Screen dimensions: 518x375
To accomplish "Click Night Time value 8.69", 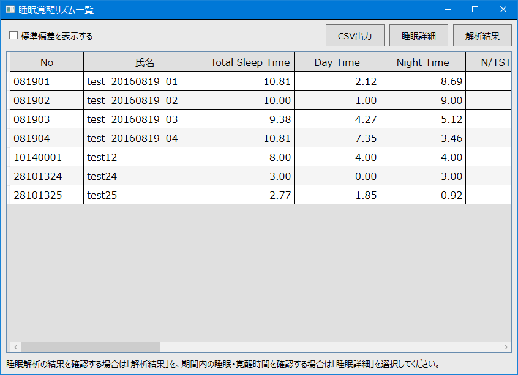I will tap(423, 81).
